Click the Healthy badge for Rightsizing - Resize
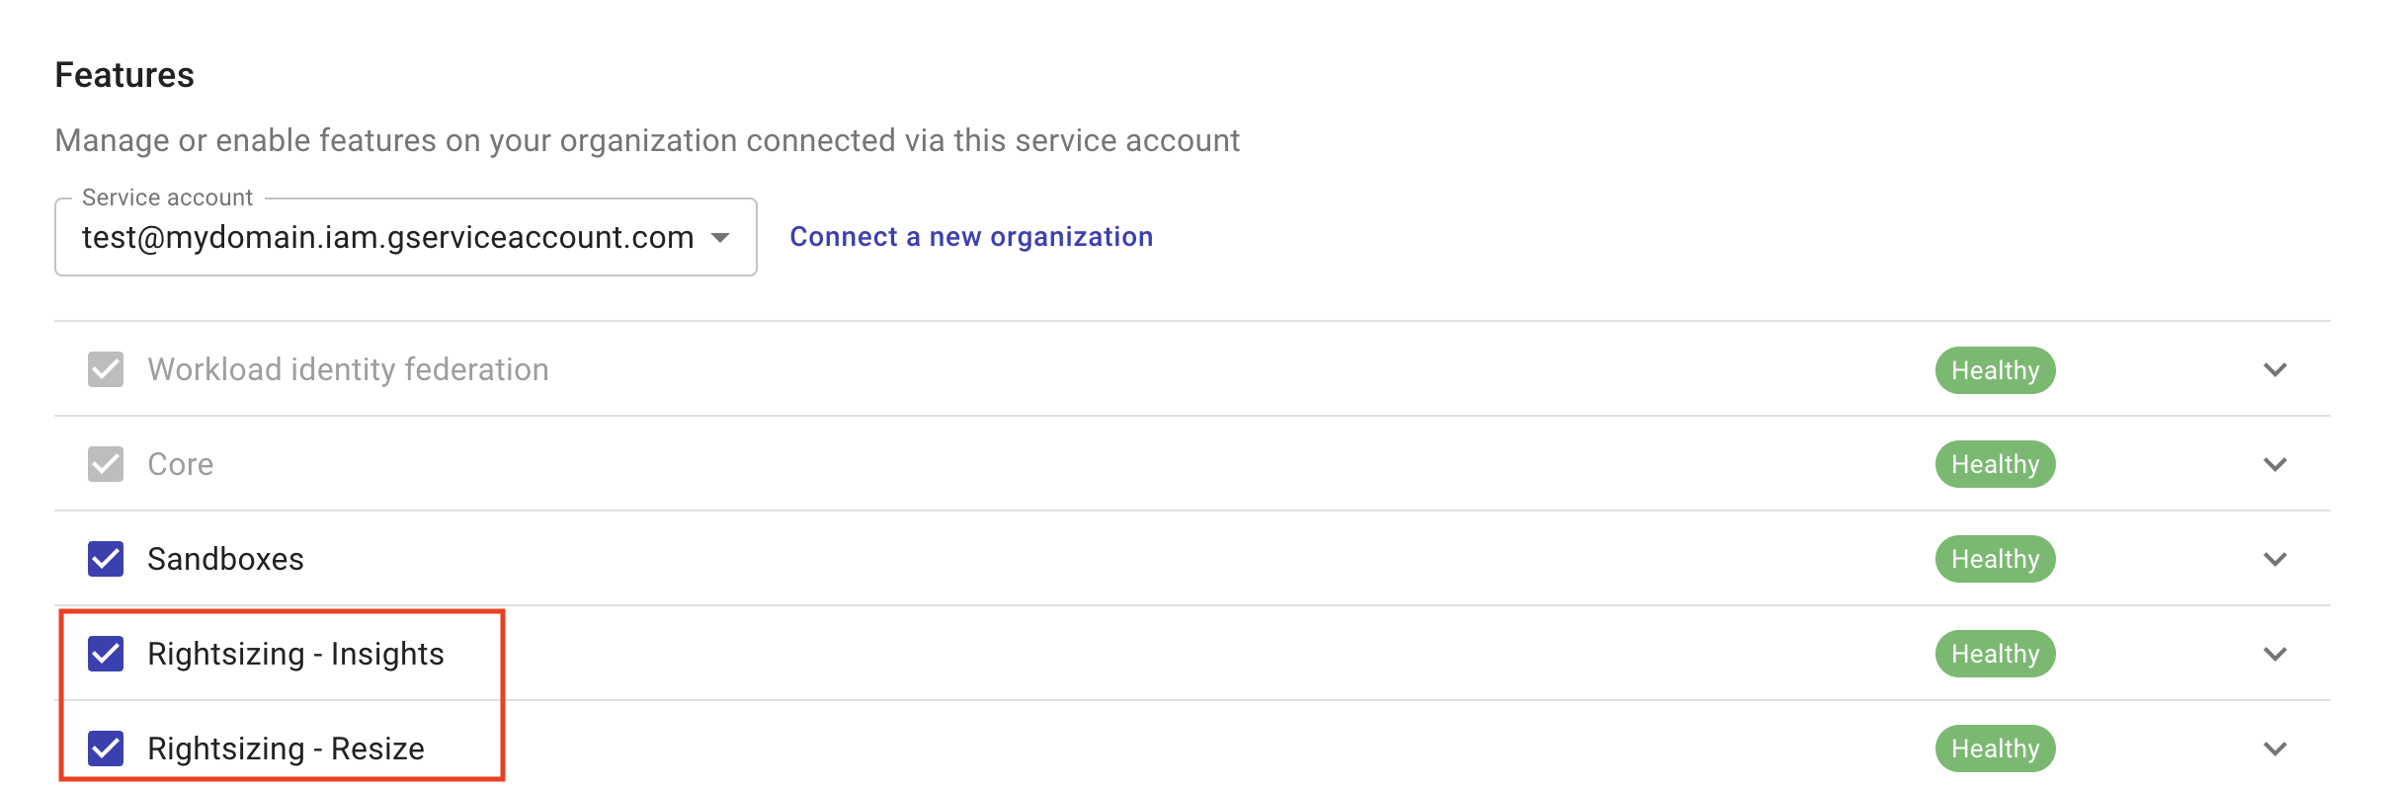This screenshot has height=788, width=2383. click(x=1994, y=748)
